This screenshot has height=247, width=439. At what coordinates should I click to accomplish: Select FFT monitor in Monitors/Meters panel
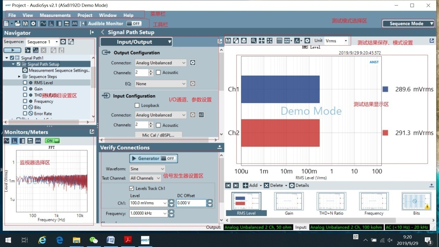pos(15,141)
